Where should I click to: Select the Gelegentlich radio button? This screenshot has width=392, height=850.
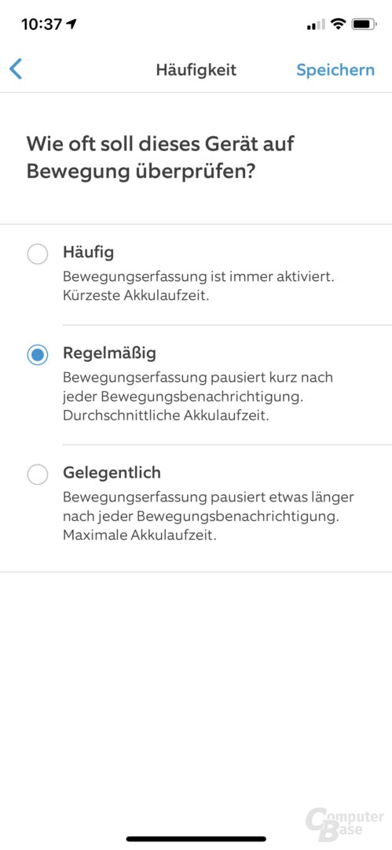[38, 475]
